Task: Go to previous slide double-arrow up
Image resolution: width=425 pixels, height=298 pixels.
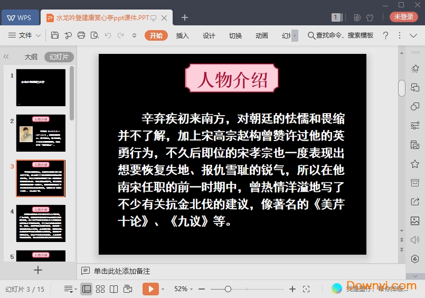Action: [x=402, y=240]
